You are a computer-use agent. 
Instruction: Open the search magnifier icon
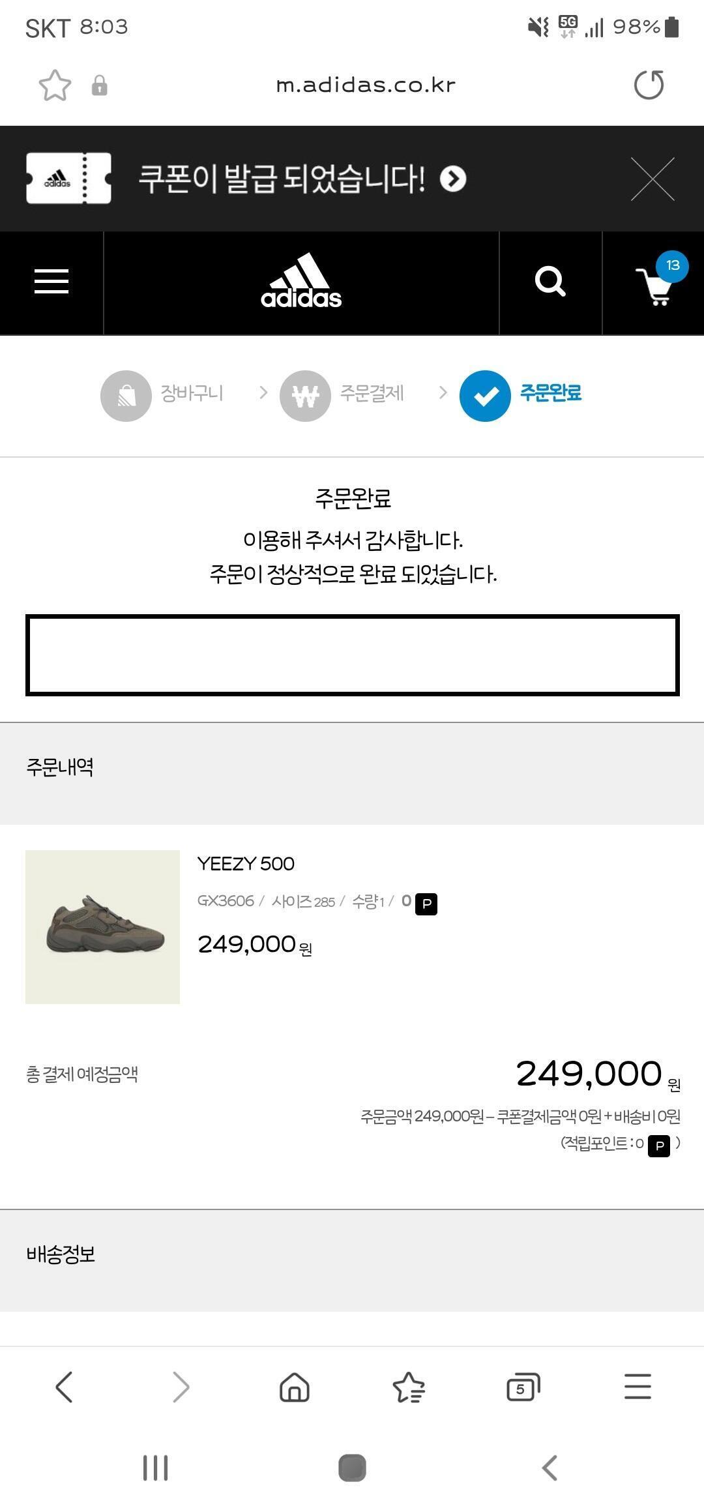coord(550,282)
